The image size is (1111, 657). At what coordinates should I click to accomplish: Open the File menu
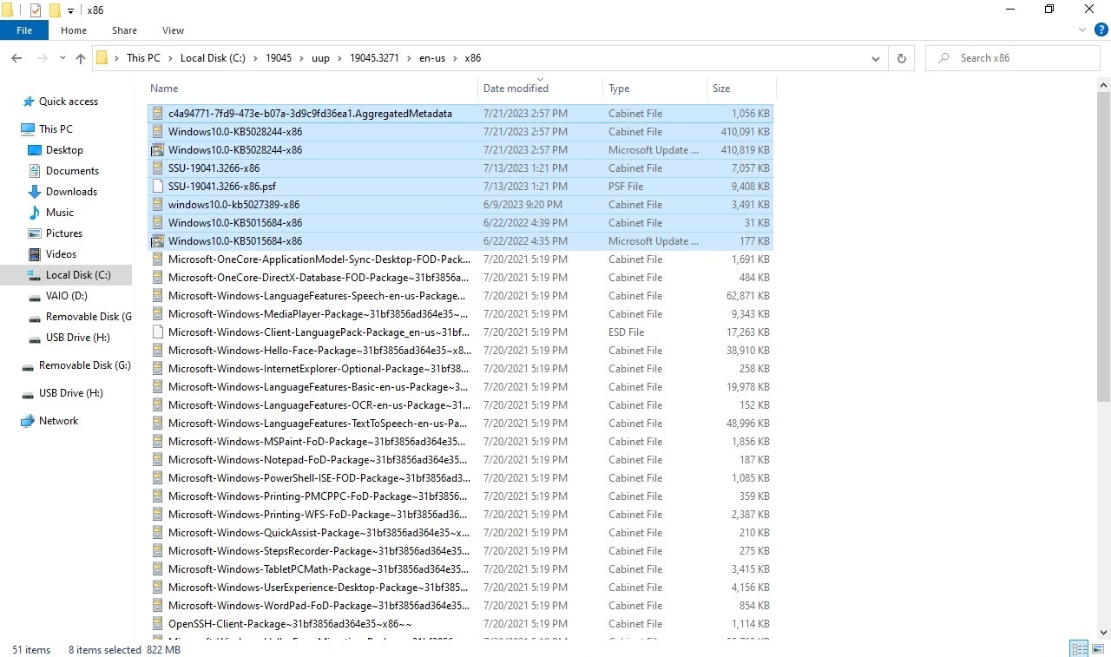pyautogui.click(x=24, y=30)
